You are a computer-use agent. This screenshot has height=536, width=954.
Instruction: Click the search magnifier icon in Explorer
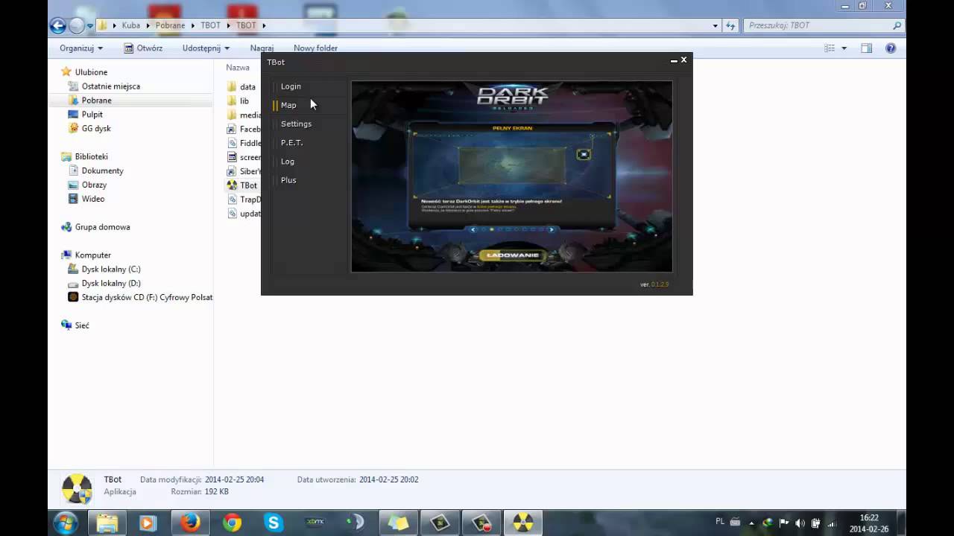pyautogui.click(x=897, y=25)
